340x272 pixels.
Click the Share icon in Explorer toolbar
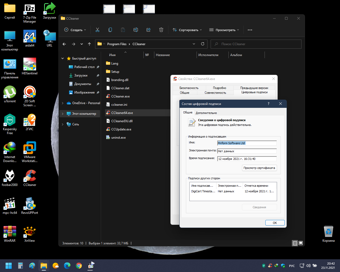pos(148,30)
